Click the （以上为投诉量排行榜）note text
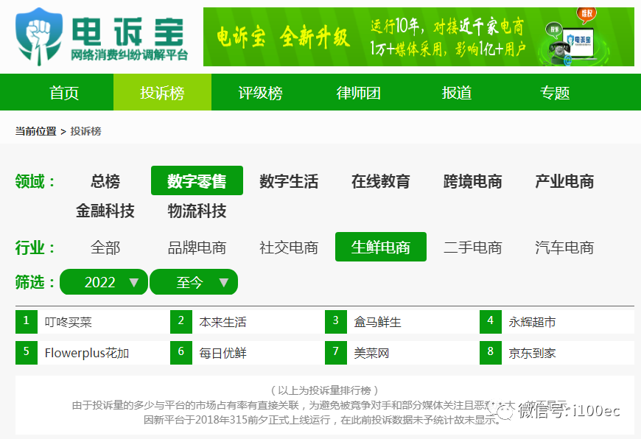The height and width of the screenshot is (439, 641). (325, 390)
